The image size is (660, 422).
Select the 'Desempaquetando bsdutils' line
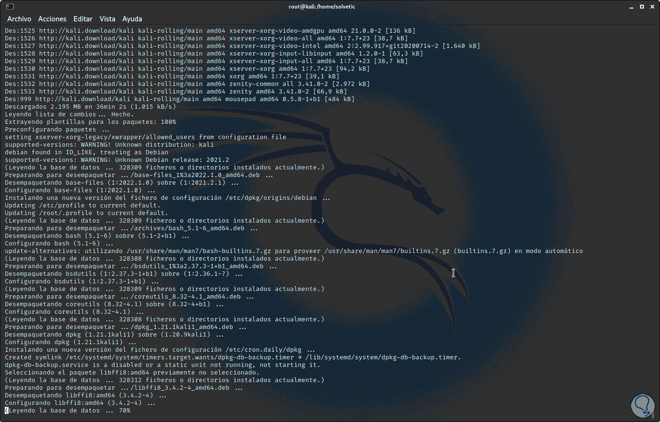[x=124, y=274]
